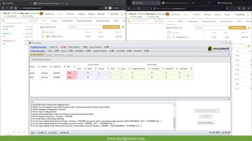252x141 pixels.
Task: Click watchlist search icon in left browser
Action: (x=3, y=21)
